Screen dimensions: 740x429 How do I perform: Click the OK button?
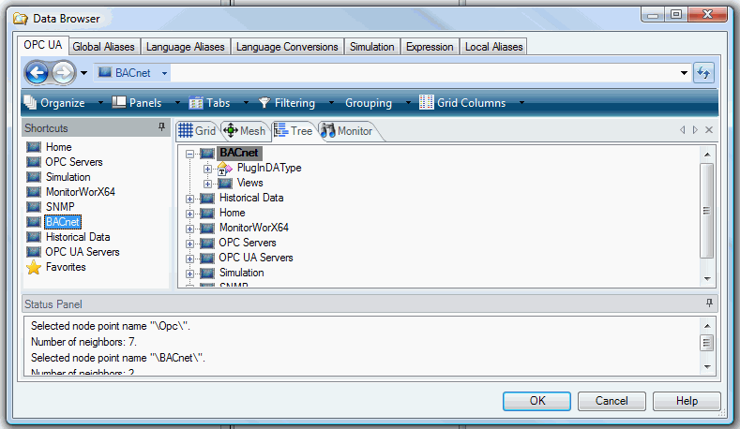tap(536, 401)
